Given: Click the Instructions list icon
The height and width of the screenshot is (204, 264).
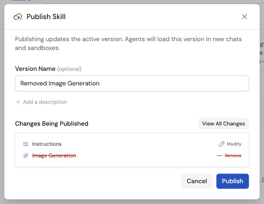Looking at the screenshot, I should click(x=26, y=144).
